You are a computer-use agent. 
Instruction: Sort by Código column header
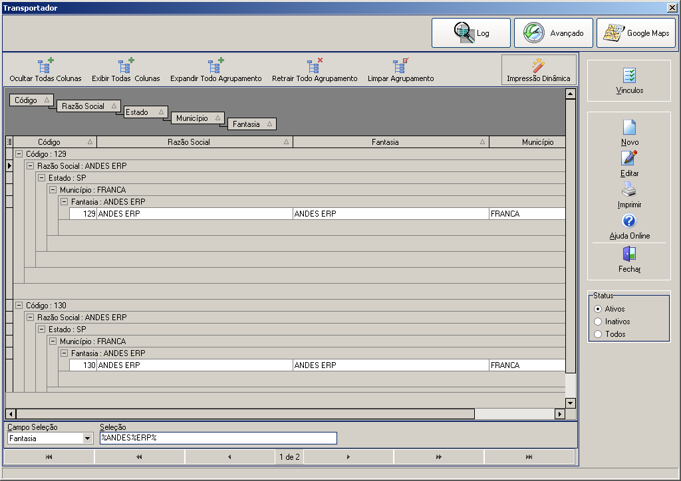[x=55, y=142]
